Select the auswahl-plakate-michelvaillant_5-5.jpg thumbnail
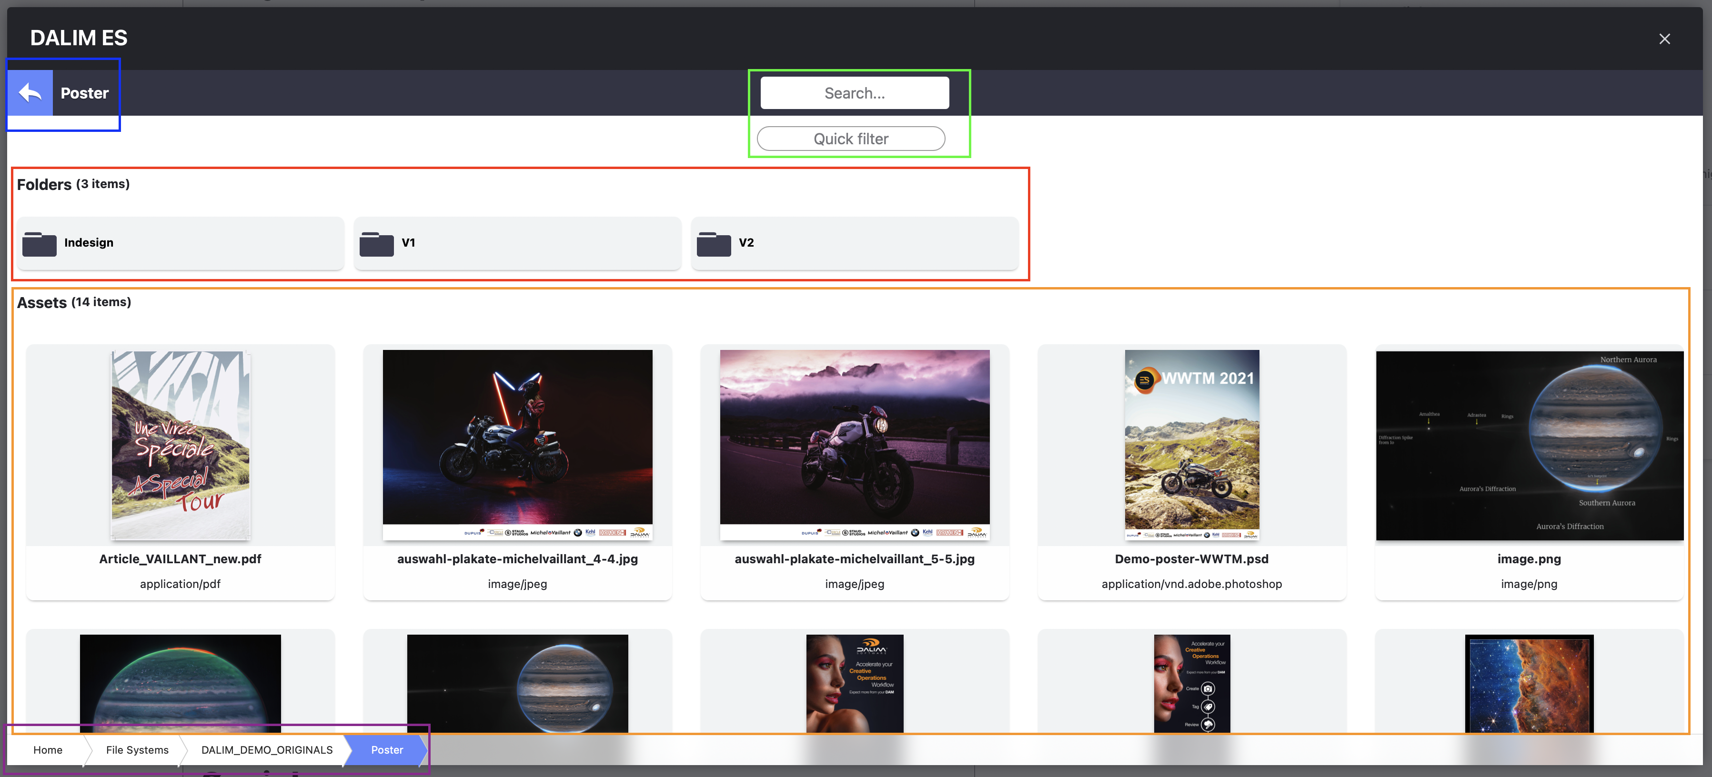The image size is (1712, 777). (855, 445)
